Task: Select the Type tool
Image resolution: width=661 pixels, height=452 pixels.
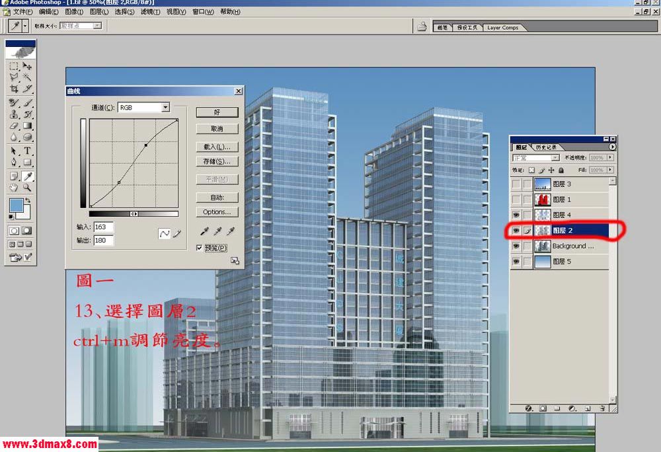Action: [27, 151]
